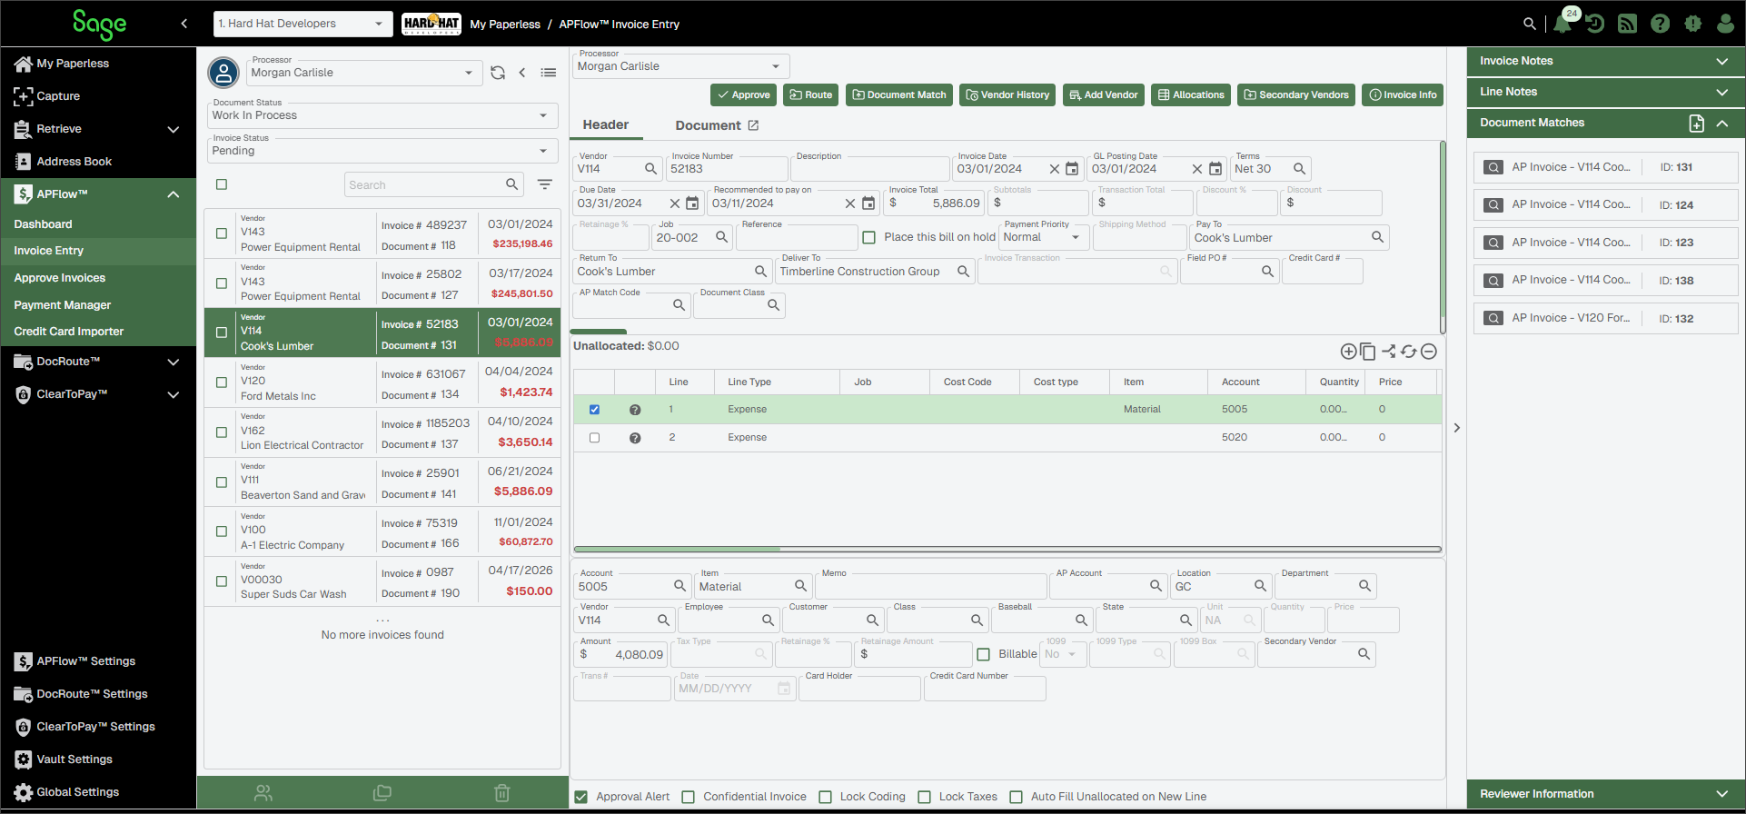1746x814 pixels.
Task: Check the line 2 Expense row checkbox
Action: tap(595, 438)
